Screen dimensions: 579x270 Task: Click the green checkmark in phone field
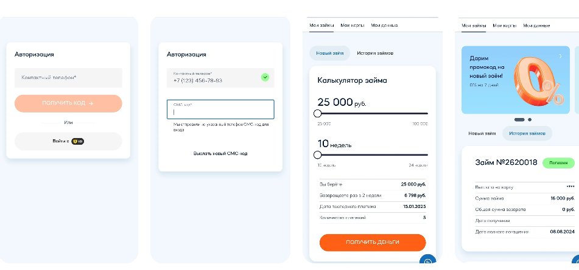(265, 77)
